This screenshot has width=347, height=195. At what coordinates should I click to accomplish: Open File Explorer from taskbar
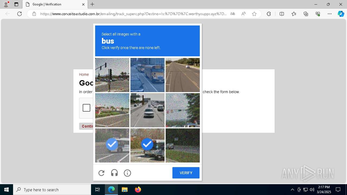click(124, 190)
